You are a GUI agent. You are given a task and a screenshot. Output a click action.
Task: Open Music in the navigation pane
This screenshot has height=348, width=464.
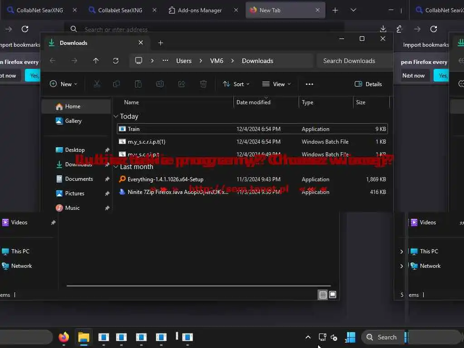click(76, 208)
